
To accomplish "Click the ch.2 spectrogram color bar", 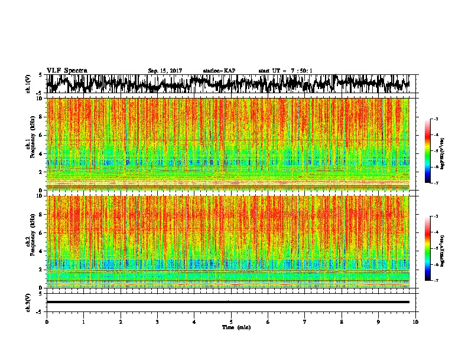I will point(427,248).
